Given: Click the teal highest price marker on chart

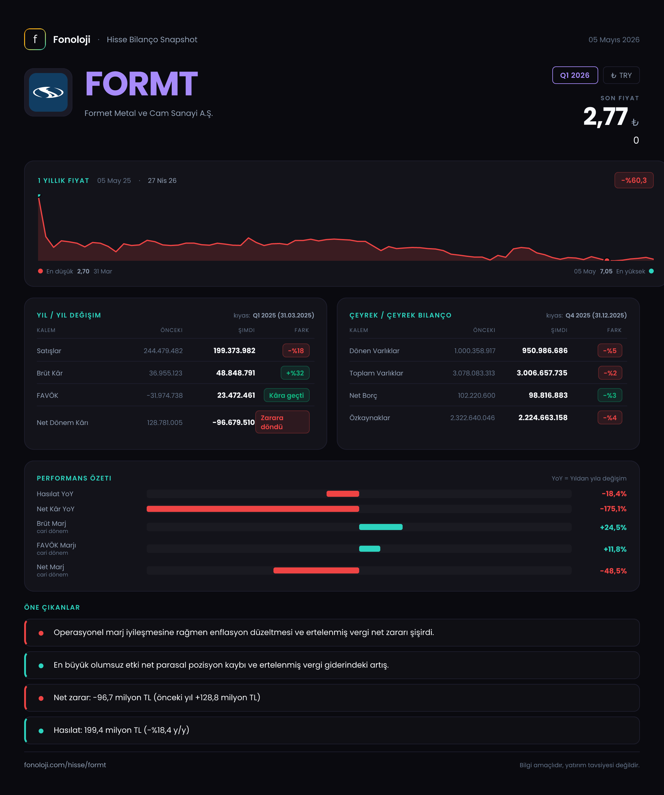Looking at the screenshot, I should pyautogui.click(x=39, y=196).
